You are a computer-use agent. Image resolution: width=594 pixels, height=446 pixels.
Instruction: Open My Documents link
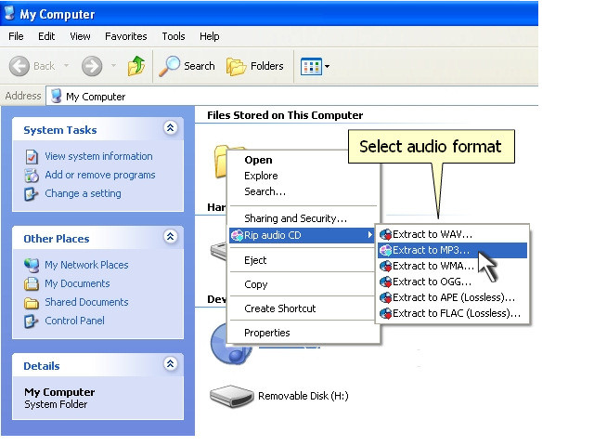77,283
